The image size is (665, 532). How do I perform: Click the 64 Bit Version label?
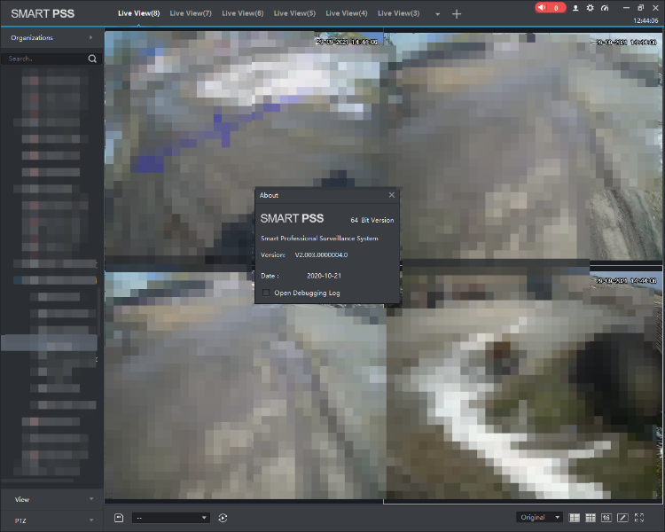coord(372,220)
